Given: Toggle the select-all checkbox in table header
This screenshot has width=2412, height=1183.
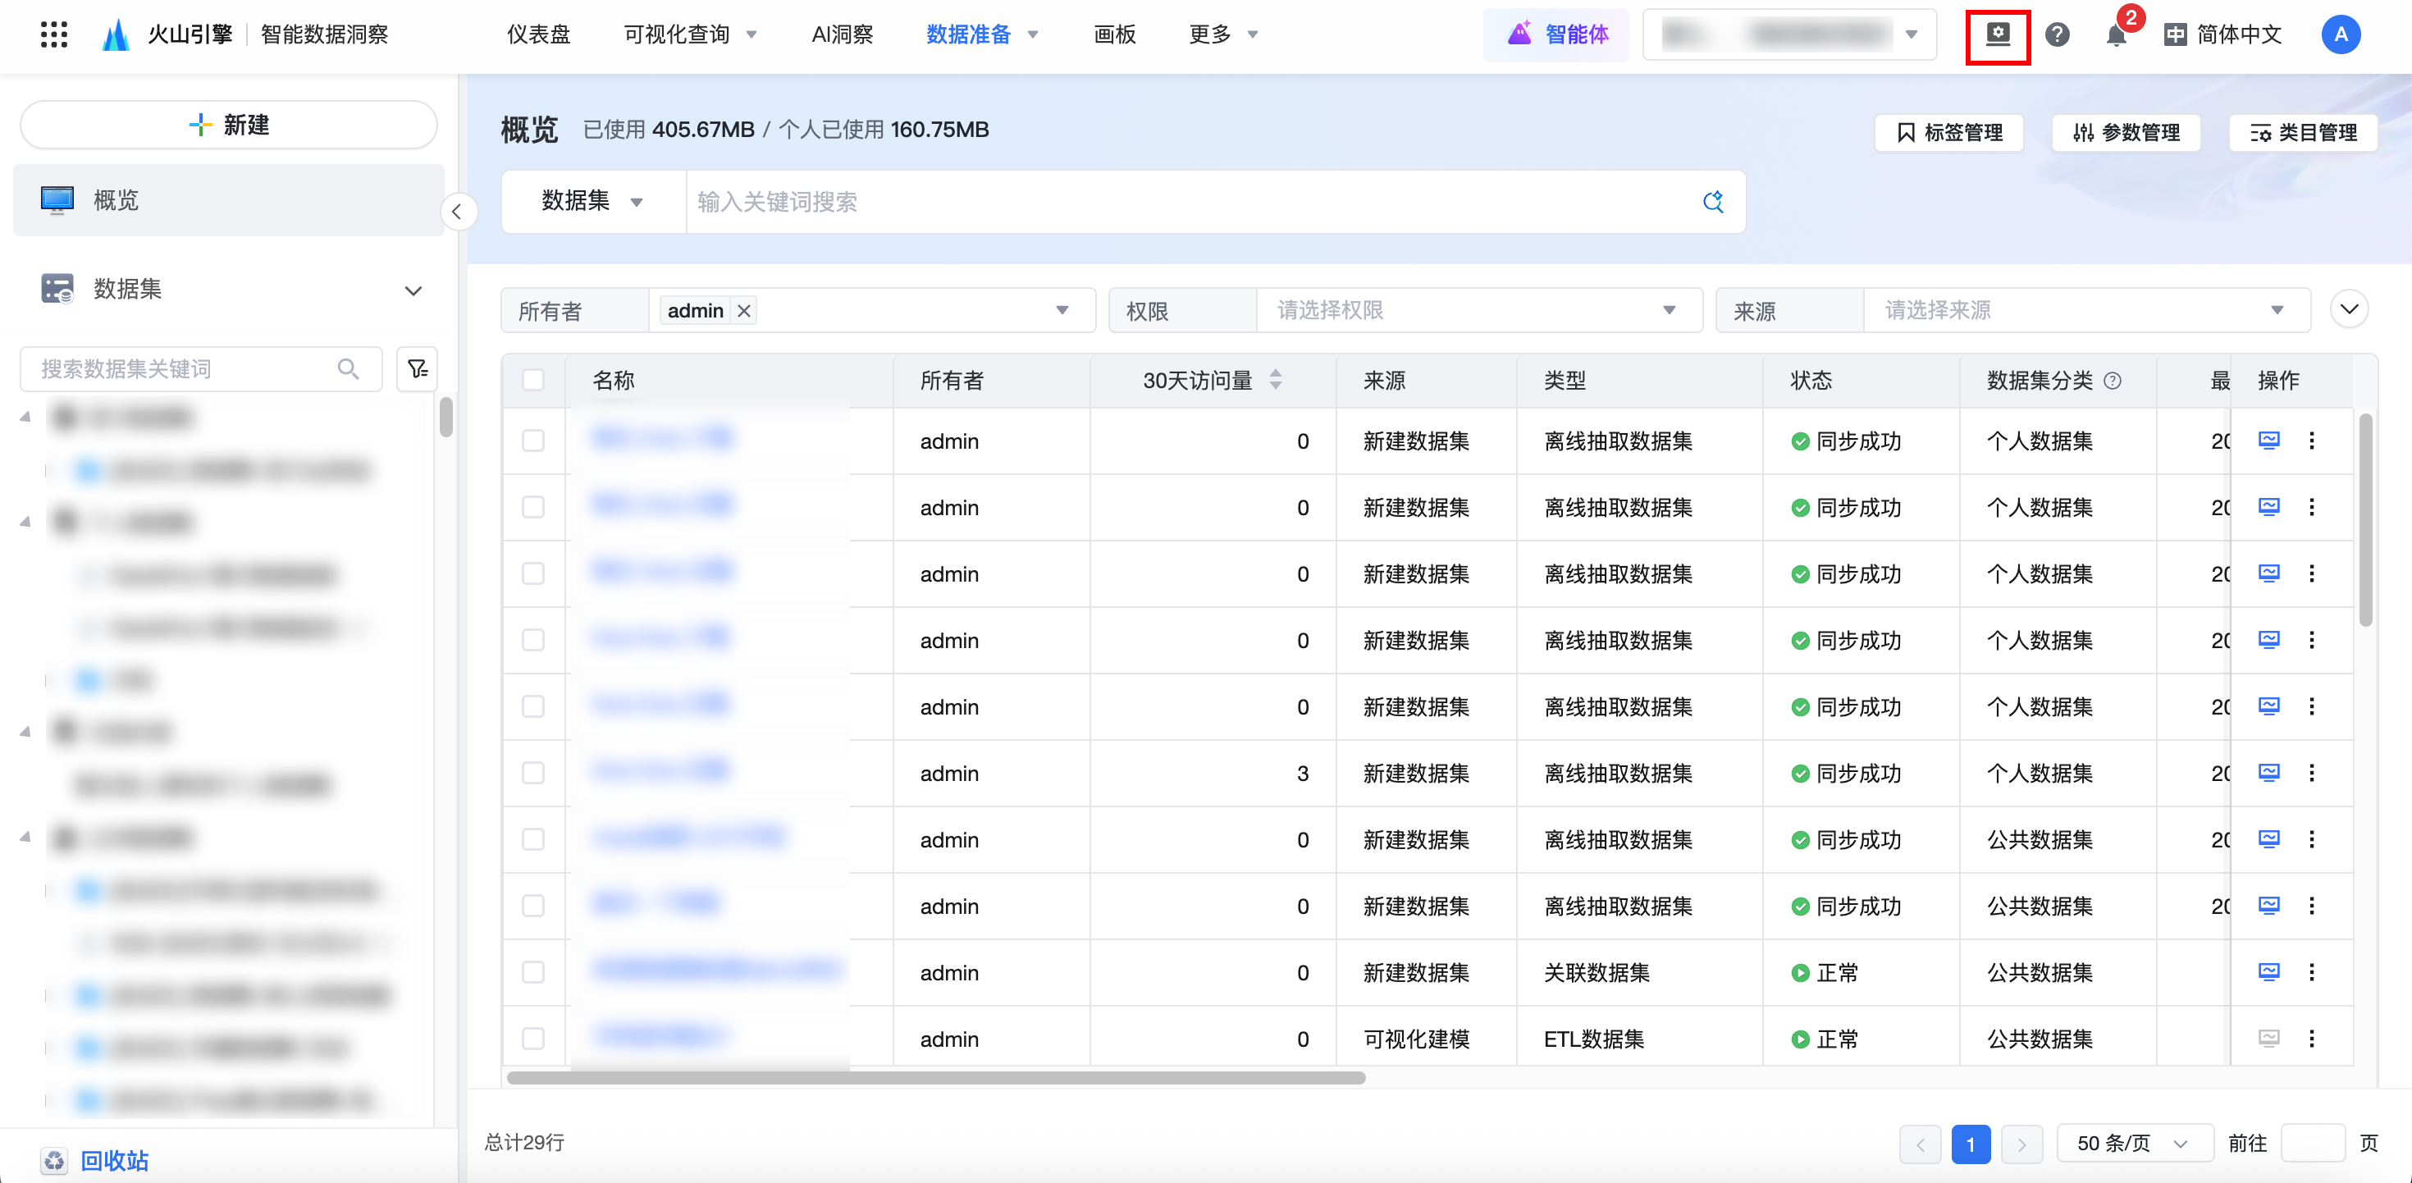Looking at the screenshot, I should click(534, 381).
